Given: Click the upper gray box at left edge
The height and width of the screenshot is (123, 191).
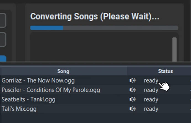Looking at the screenshot, I should 3,21.
